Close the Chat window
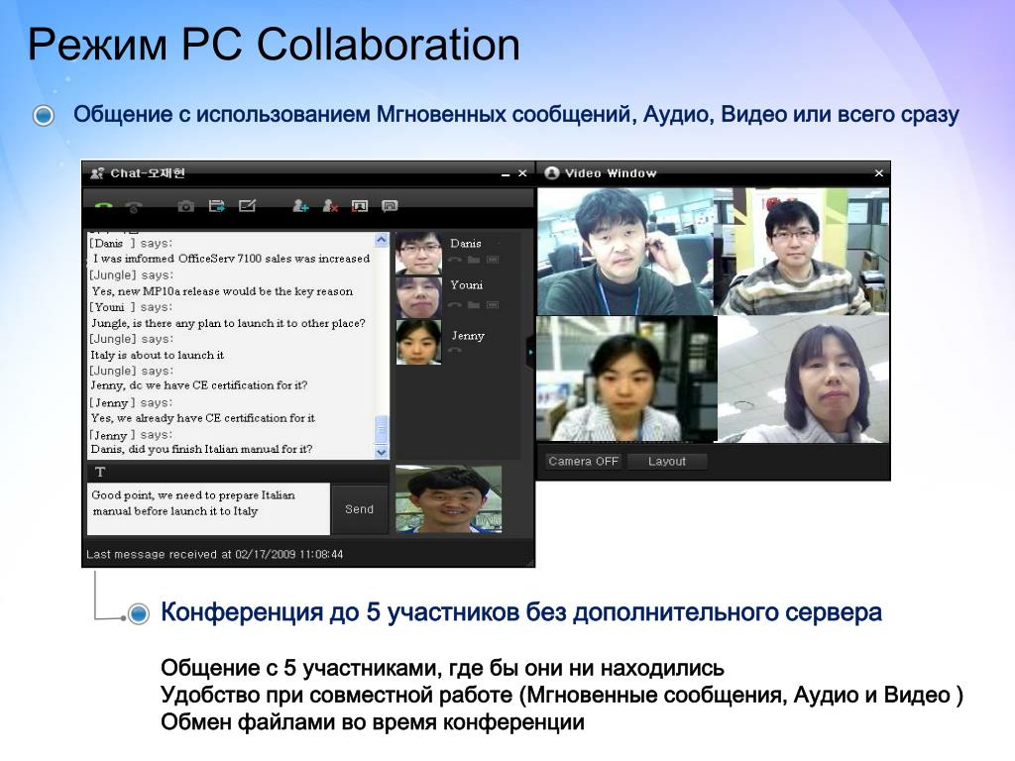The height and width of the screenshot is (761, 1015). tap(522, 173)
